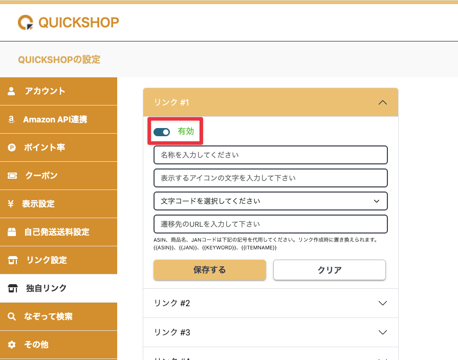Click the gear icon beside その他
458x360 pixels.
coord(12,345)
